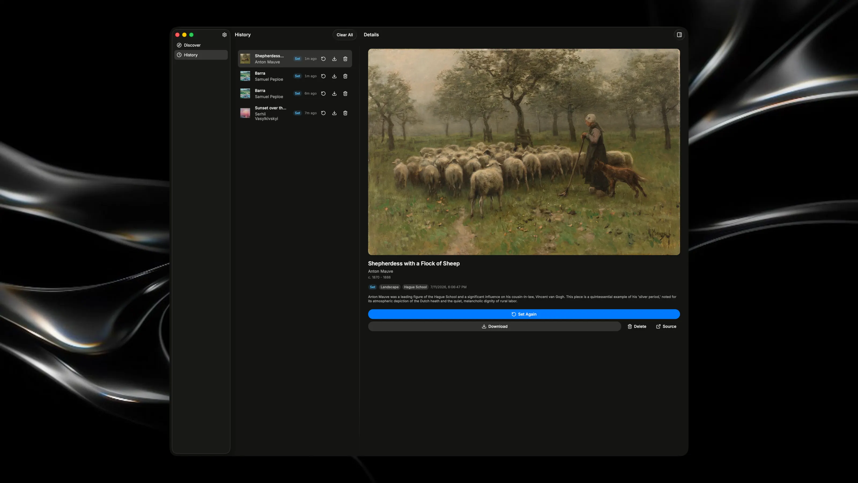The height and width of the screenshot is (483, 858).
Task: Trash the 6m ago Barra entry
Action: tap(345, 93)
